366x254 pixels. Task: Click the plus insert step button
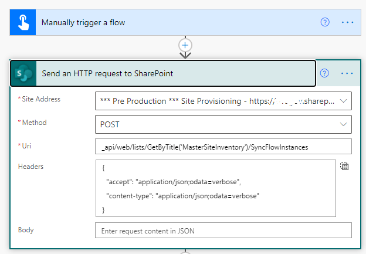pyautogui.click(x=185, y=45)
